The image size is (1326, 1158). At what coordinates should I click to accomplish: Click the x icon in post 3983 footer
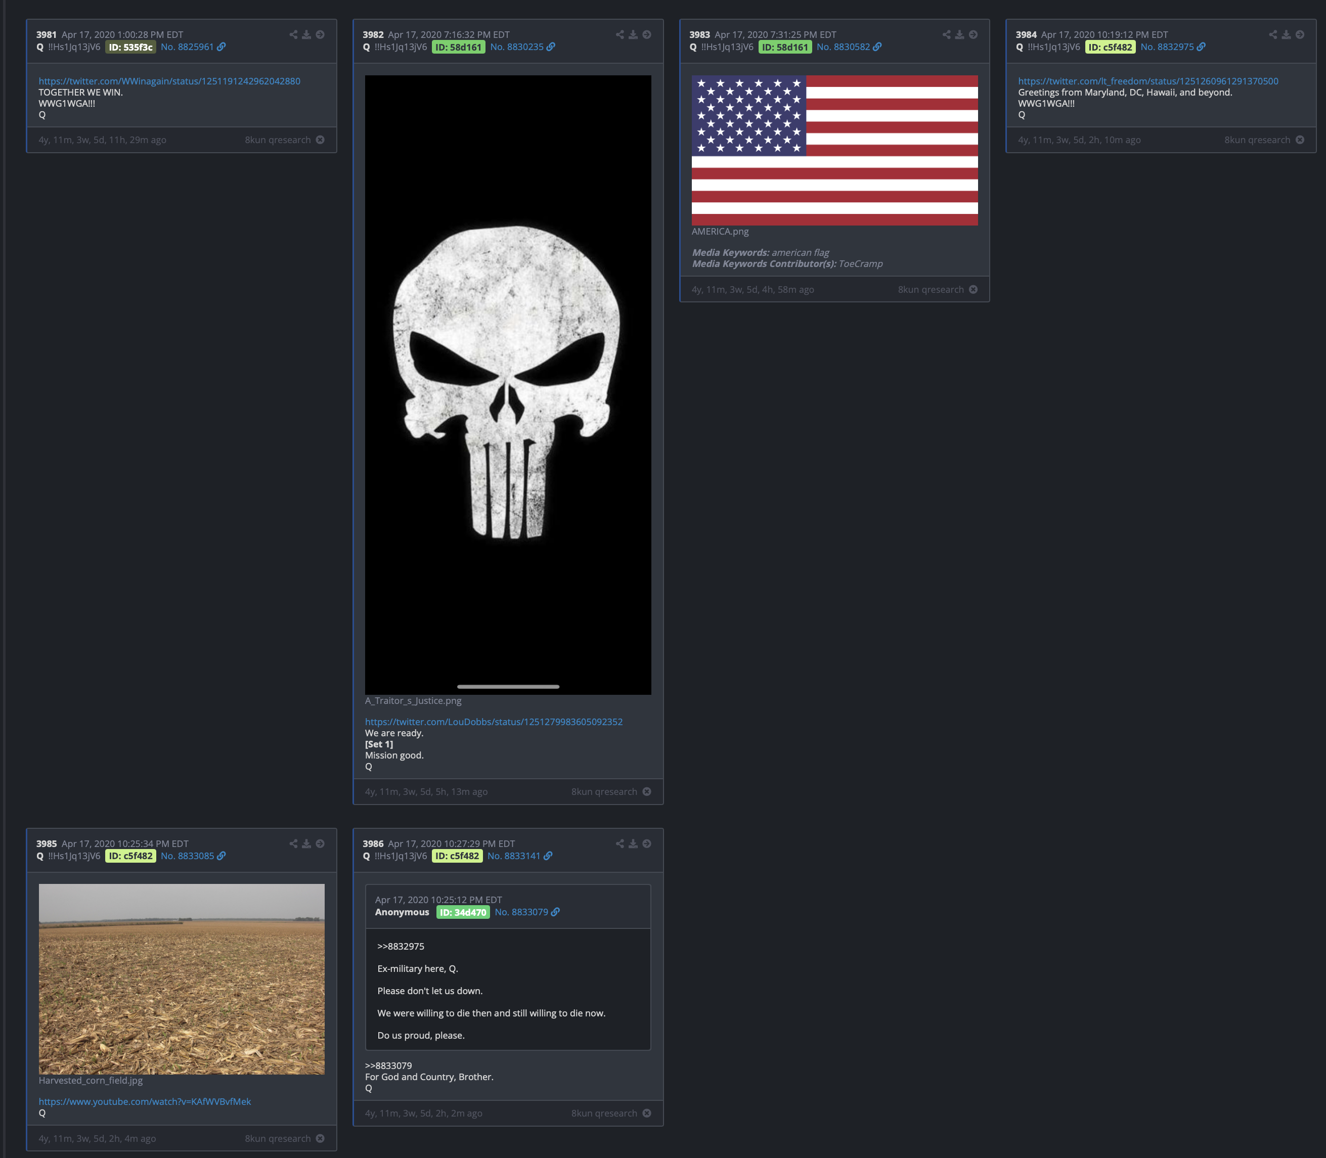tap(973, 289)
